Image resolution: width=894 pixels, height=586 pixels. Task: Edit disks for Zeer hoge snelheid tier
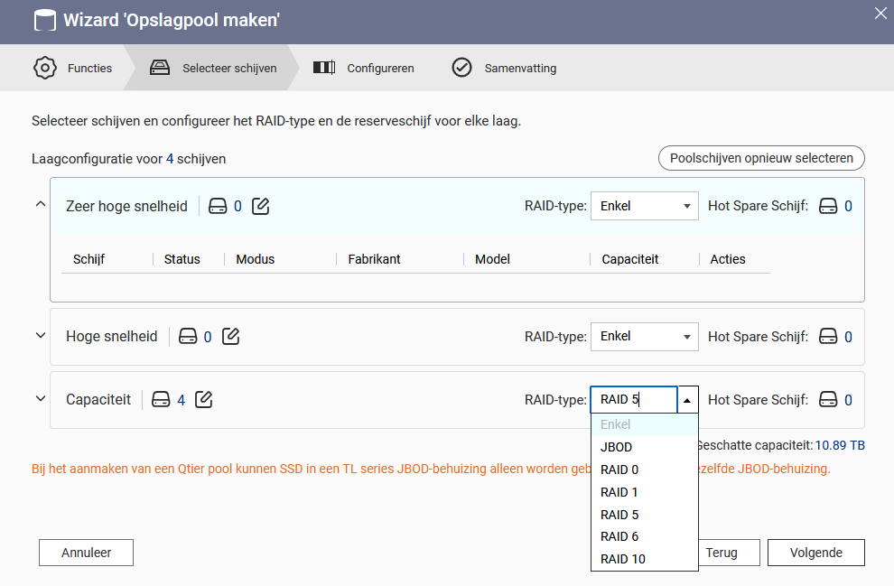pyautogui.click(x=261, y=206)
